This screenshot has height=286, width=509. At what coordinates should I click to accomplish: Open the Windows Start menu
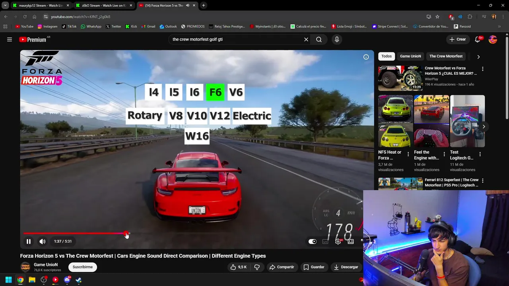click(x=8, y=280)
